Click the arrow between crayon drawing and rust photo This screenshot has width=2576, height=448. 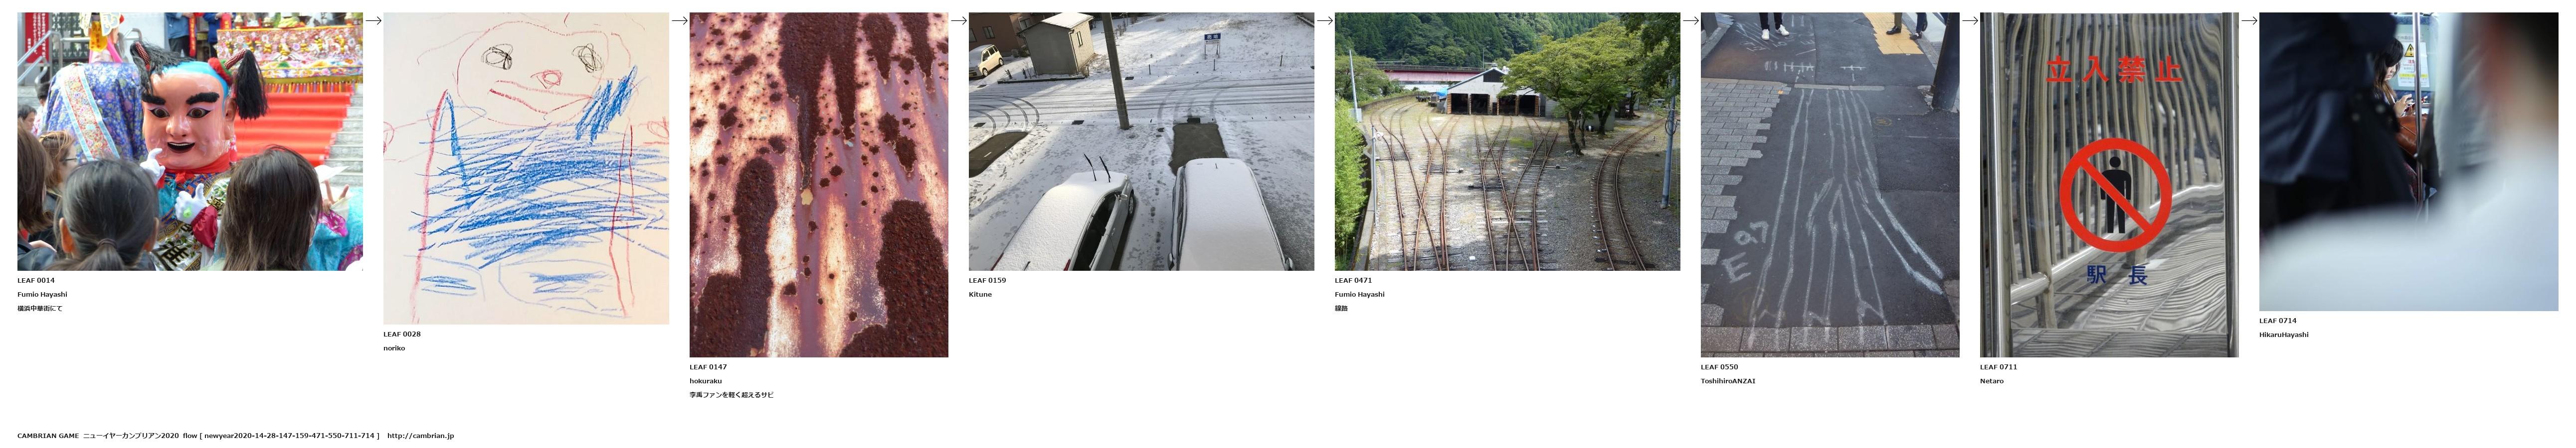pos(679,20)
